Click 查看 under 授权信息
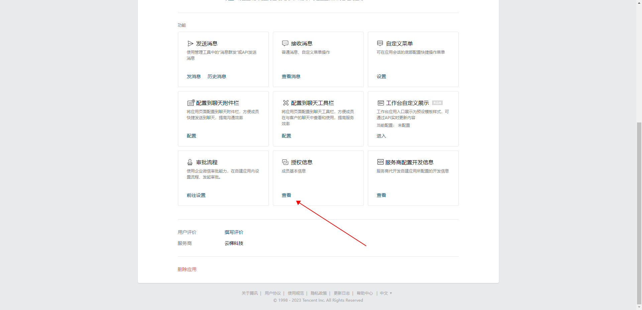The height and width of the screenshot is (310, 642). (286, 195)
